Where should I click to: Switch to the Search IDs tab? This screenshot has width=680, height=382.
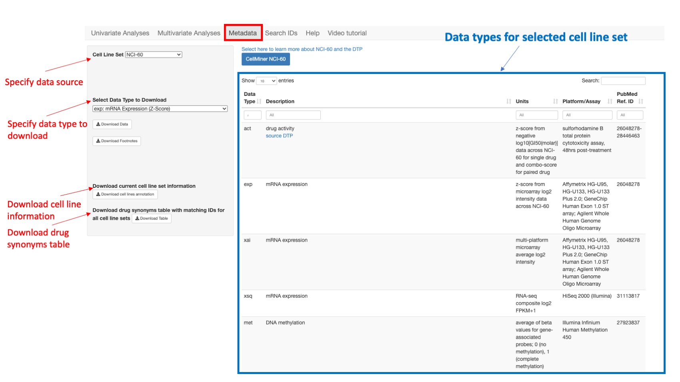click(x=282, y=33)
